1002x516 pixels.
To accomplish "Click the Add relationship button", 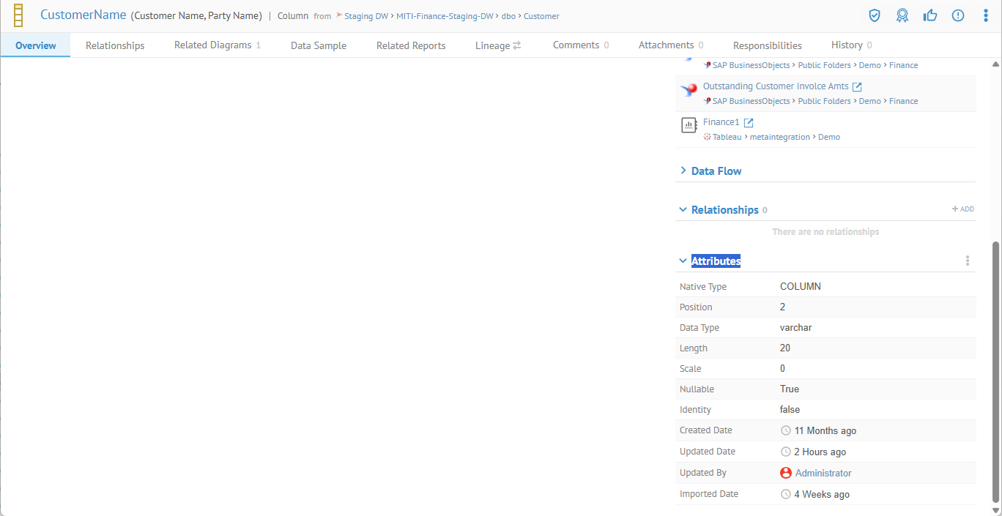I will [962, 209].
